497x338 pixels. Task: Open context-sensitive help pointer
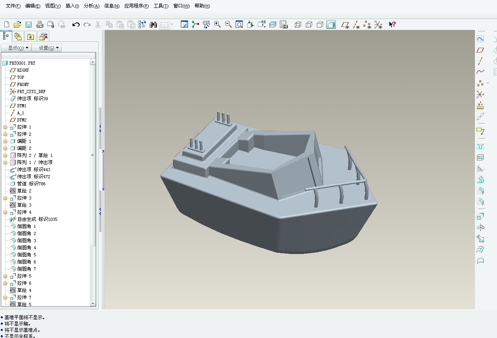pos(392,24)
